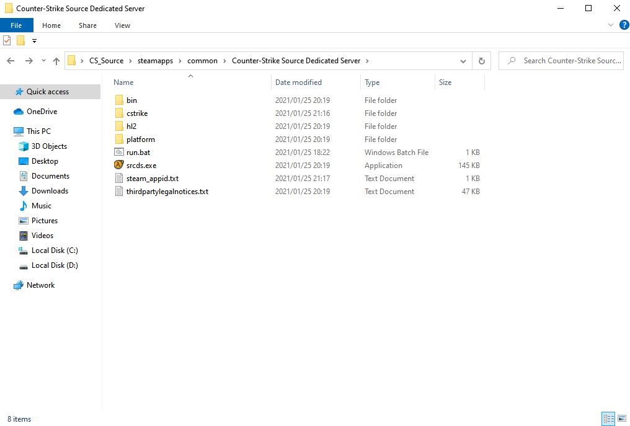The width and height of the screenshot is (630, 426).
Task: Navigate to steamapps in the address bar
Action: 155,61
